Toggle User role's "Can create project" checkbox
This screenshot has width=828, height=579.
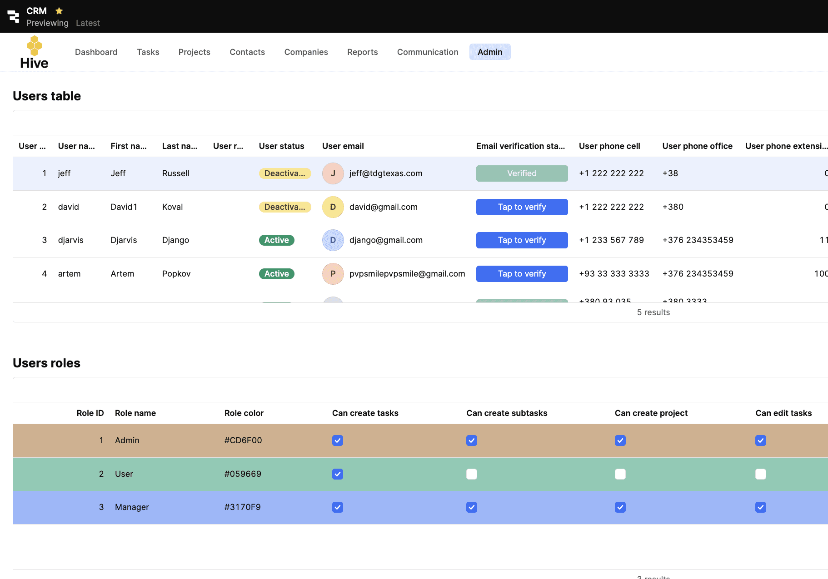coord(620,474)
